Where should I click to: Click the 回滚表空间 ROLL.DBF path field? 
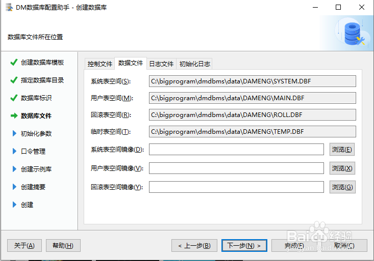point(253,114)
